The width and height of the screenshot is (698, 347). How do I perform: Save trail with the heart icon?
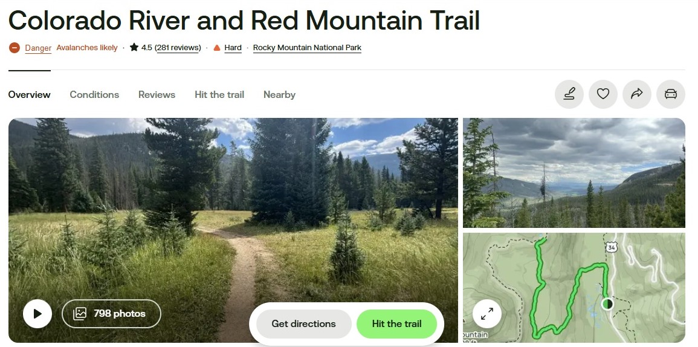point(603,94)
